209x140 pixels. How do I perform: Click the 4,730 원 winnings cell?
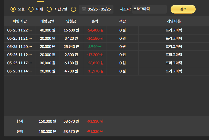point(71,71)
